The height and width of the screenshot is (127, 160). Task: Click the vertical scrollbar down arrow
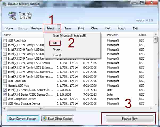[155, 104]
